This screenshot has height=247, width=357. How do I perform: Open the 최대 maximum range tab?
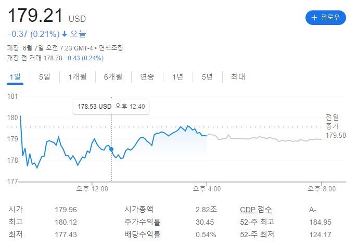pos(237,77)
